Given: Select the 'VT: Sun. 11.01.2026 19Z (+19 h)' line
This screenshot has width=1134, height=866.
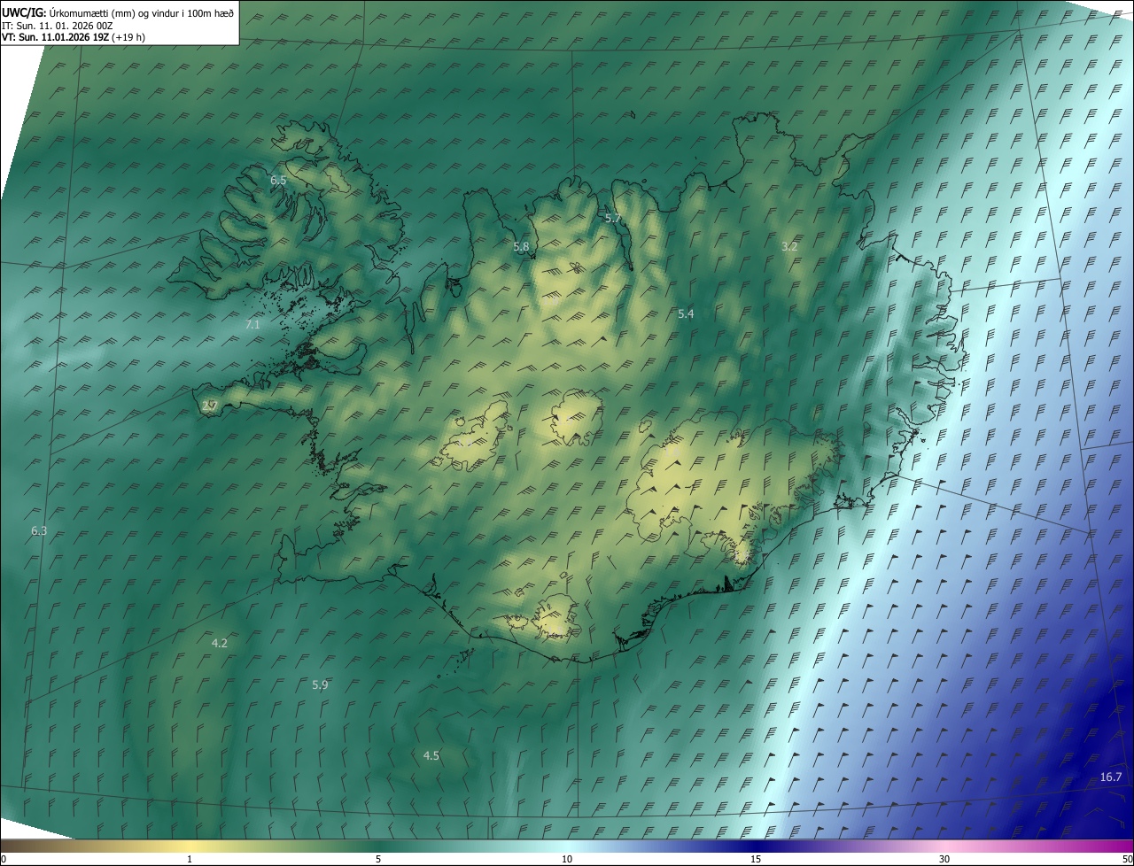Looking at the screenshot, I should click(74, 37).
